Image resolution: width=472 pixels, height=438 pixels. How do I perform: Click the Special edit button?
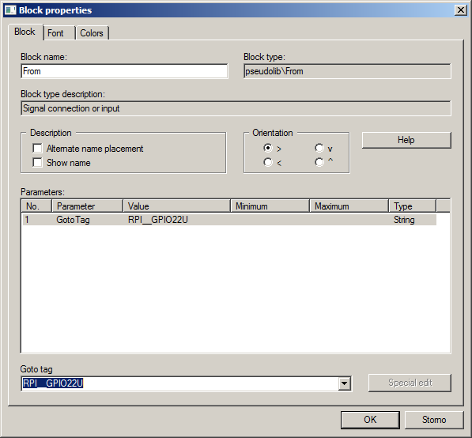coord(410,383)
